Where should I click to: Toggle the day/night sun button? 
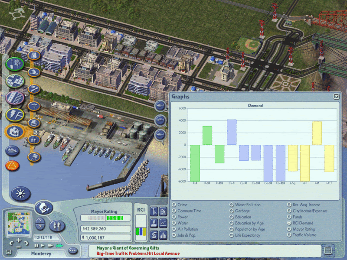21,194
